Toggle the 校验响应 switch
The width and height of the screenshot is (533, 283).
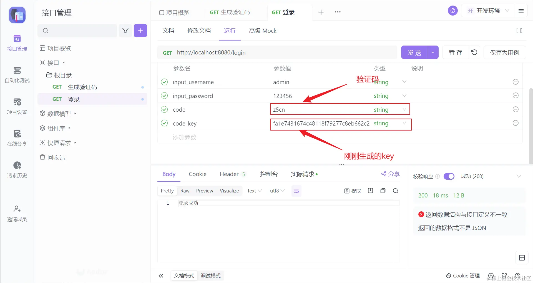(x=449, y=176)
